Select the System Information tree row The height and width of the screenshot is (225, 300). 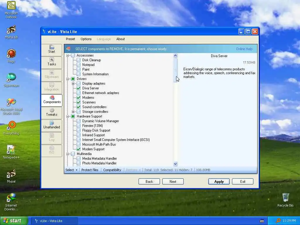[x=95, y=74]
